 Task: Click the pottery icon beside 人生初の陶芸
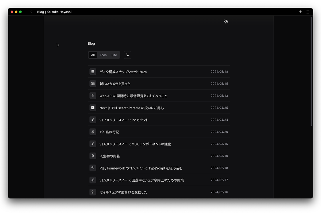coord(93,156)
